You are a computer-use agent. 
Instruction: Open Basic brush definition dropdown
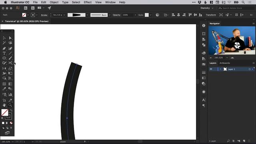(x=110, y=15)
